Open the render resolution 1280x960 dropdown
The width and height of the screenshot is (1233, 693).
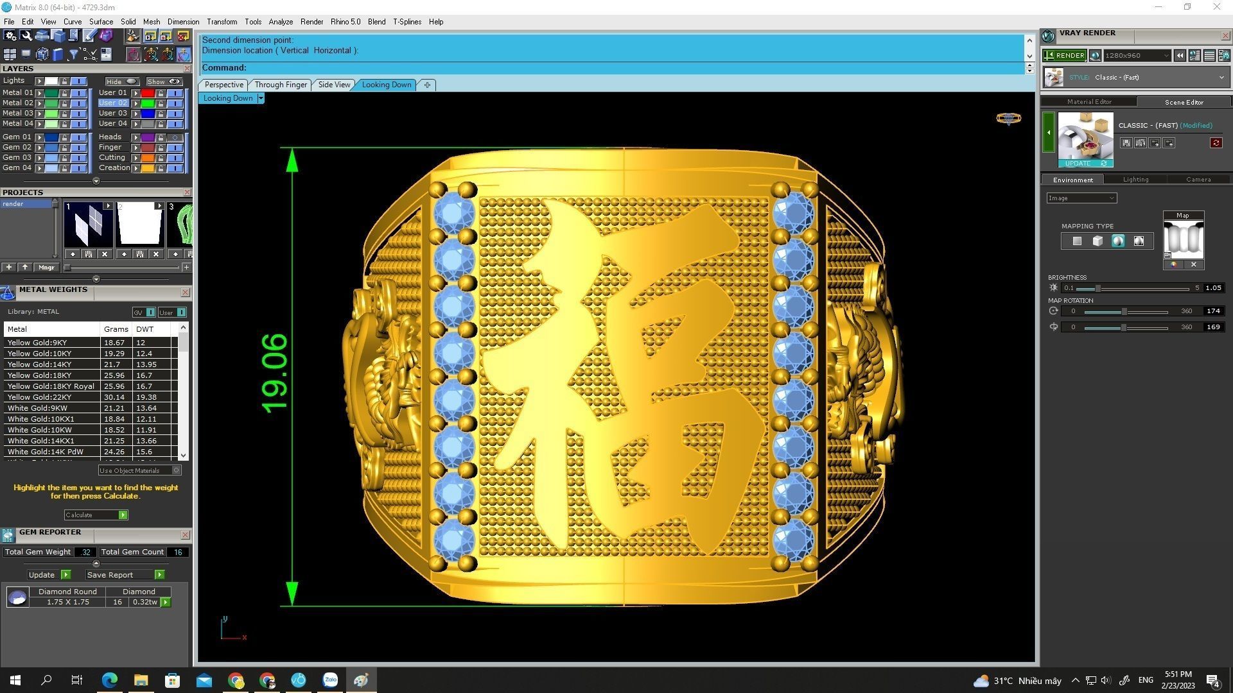1137,56
